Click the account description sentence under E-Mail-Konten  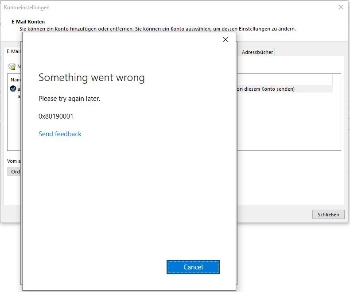coord(158,29)
